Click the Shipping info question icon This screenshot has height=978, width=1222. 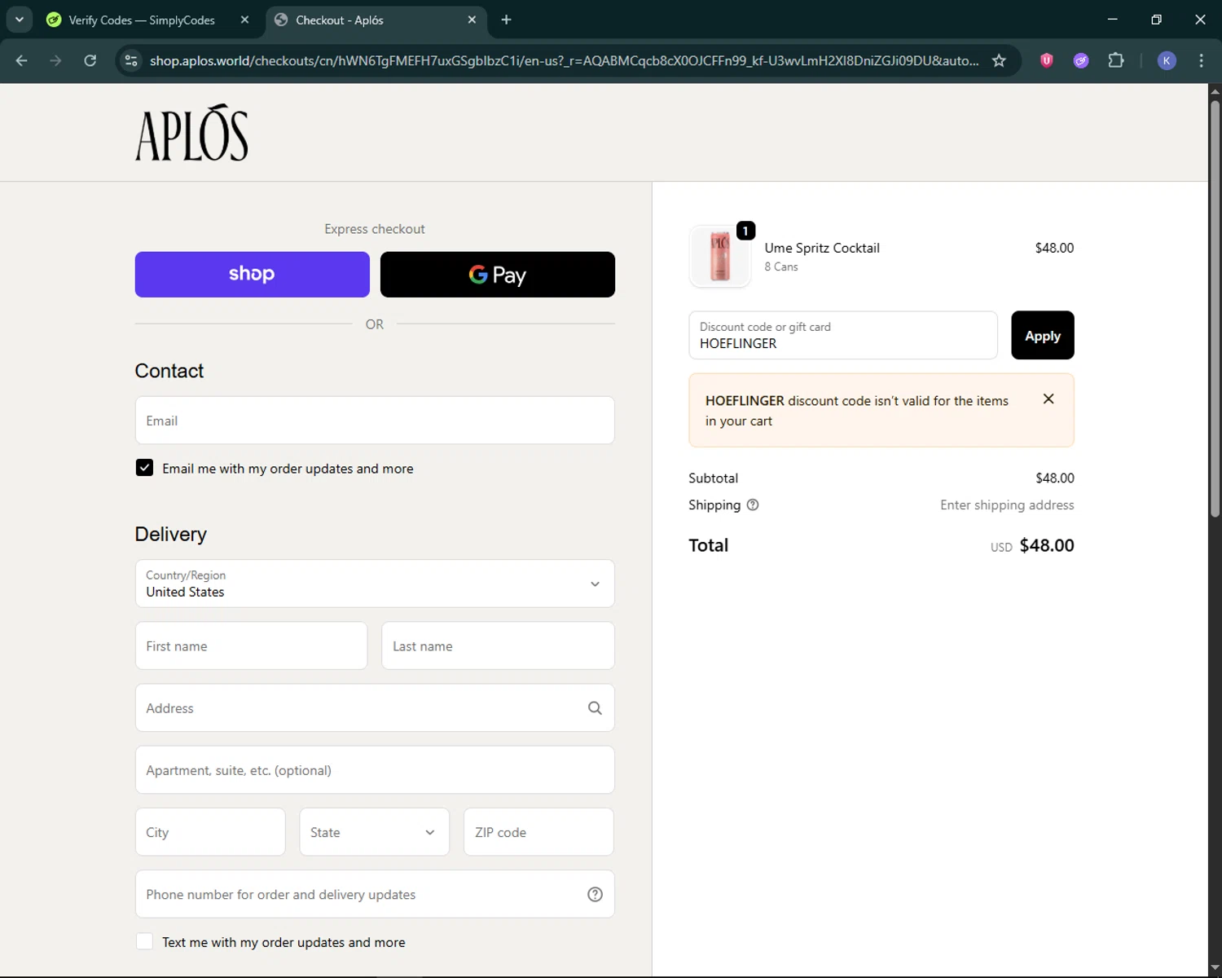click(753, 504)
